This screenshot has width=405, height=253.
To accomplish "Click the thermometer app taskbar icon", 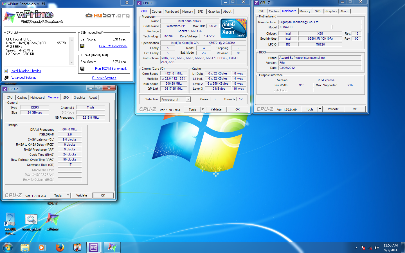I will click(77, 247).
